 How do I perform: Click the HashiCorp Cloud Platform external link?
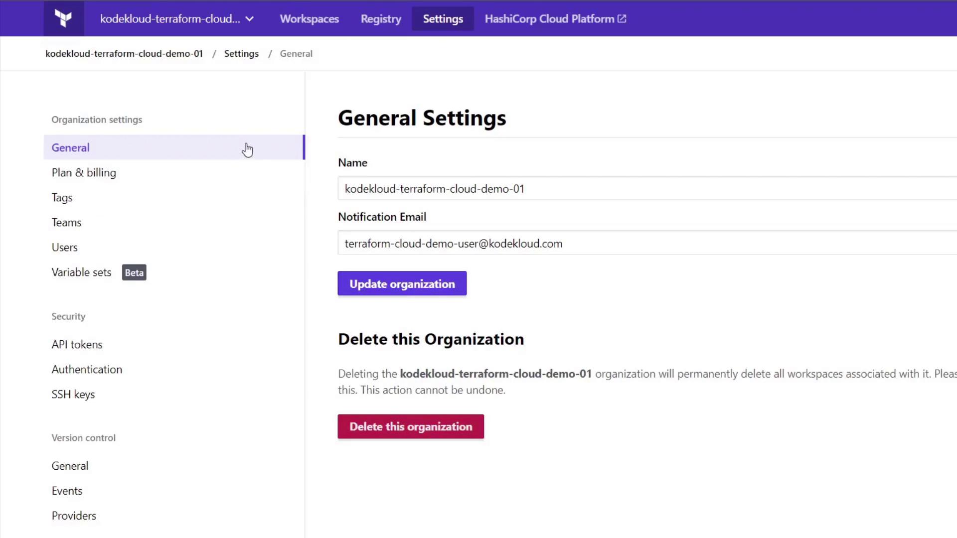(x=555, y=19)
